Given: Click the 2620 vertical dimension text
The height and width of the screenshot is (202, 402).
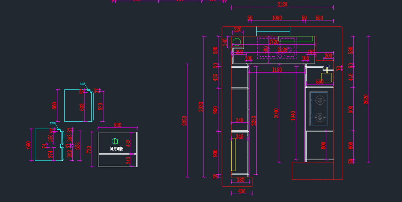Looking at the screenshot, I should pyautogui.click(x=366, y=99).
